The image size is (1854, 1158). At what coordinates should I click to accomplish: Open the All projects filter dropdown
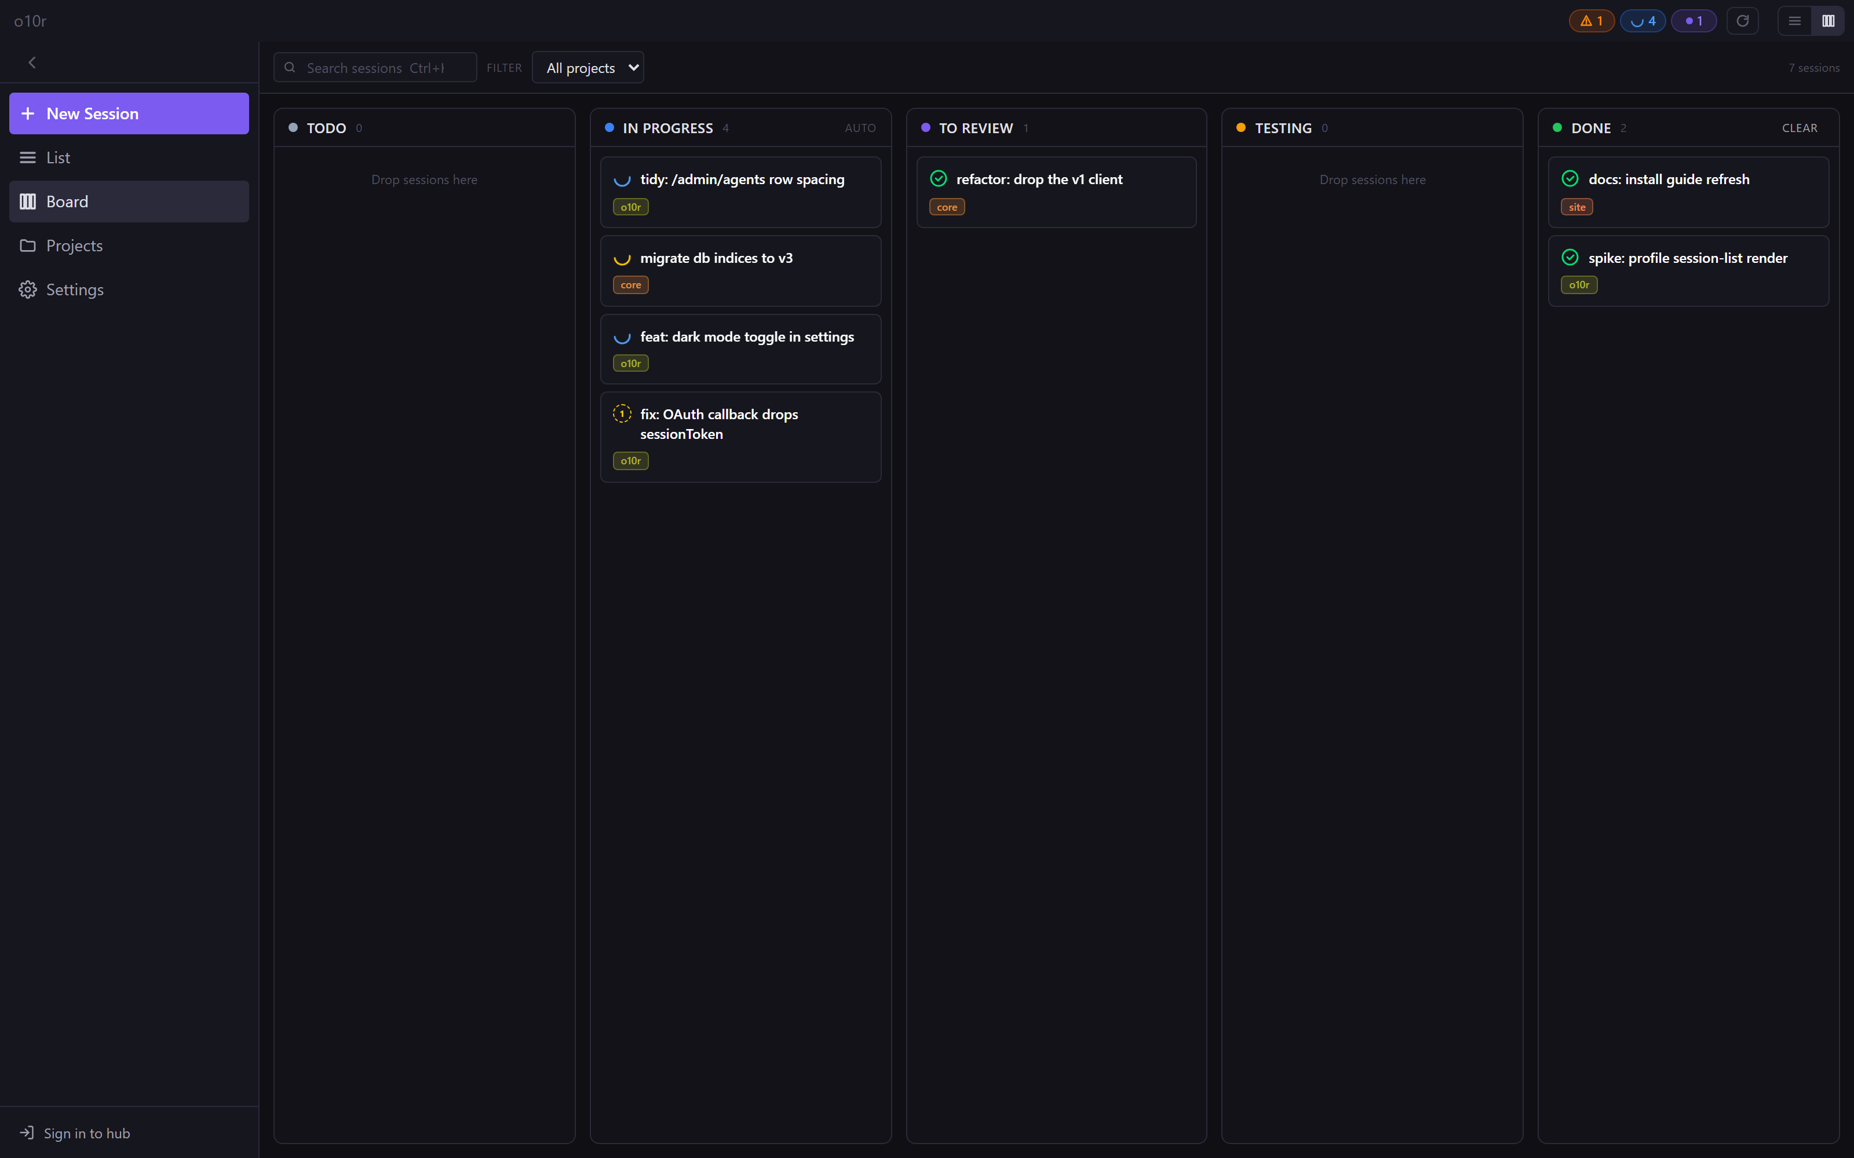587,67
